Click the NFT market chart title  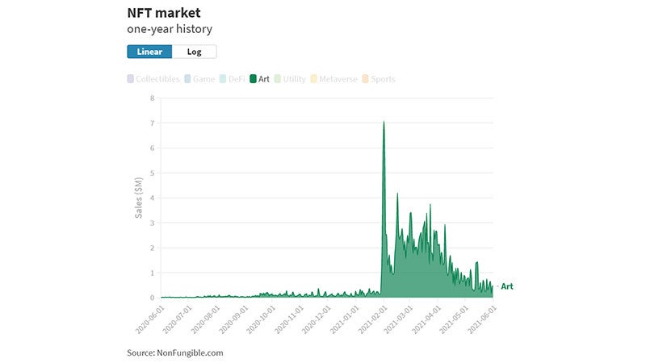[x=164, y=14]
